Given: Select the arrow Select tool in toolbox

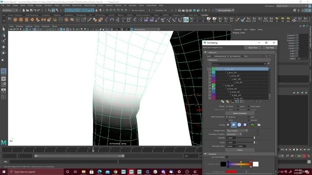Looking at the screenshot, I should pyautogui.click(x=3, y=29).
